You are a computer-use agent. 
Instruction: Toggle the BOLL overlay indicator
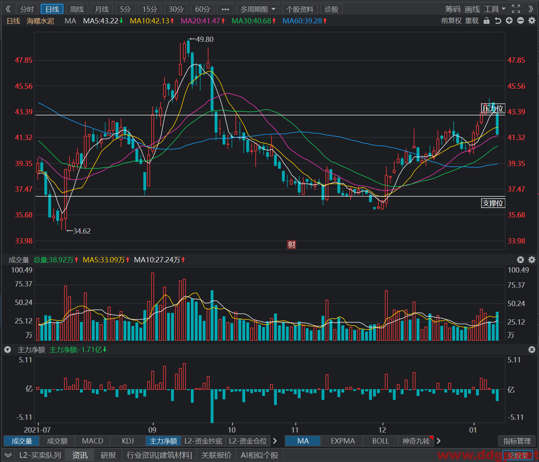click(x=380, y=441)
